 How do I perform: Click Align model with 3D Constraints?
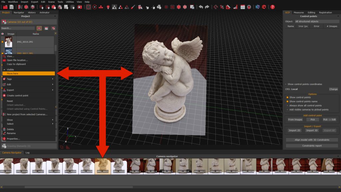pos(312,140)
